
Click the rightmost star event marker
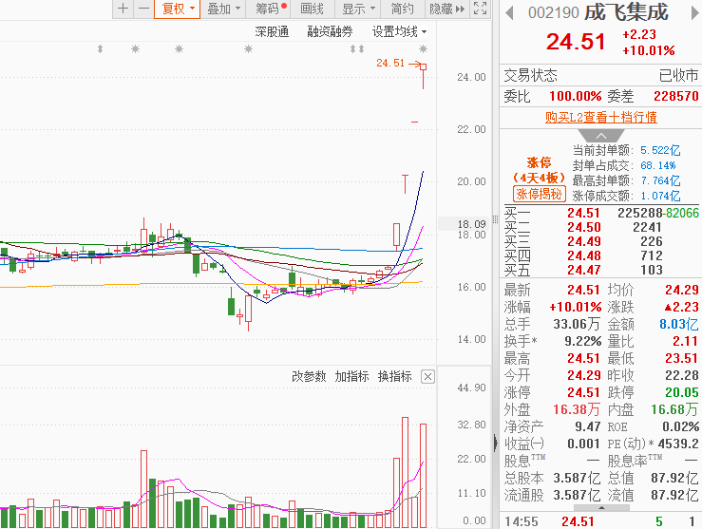pos(423,48)
